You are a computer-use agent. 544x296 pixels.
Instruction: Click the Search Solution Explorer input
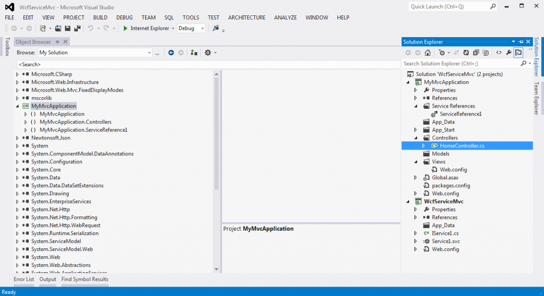(461, 64)
